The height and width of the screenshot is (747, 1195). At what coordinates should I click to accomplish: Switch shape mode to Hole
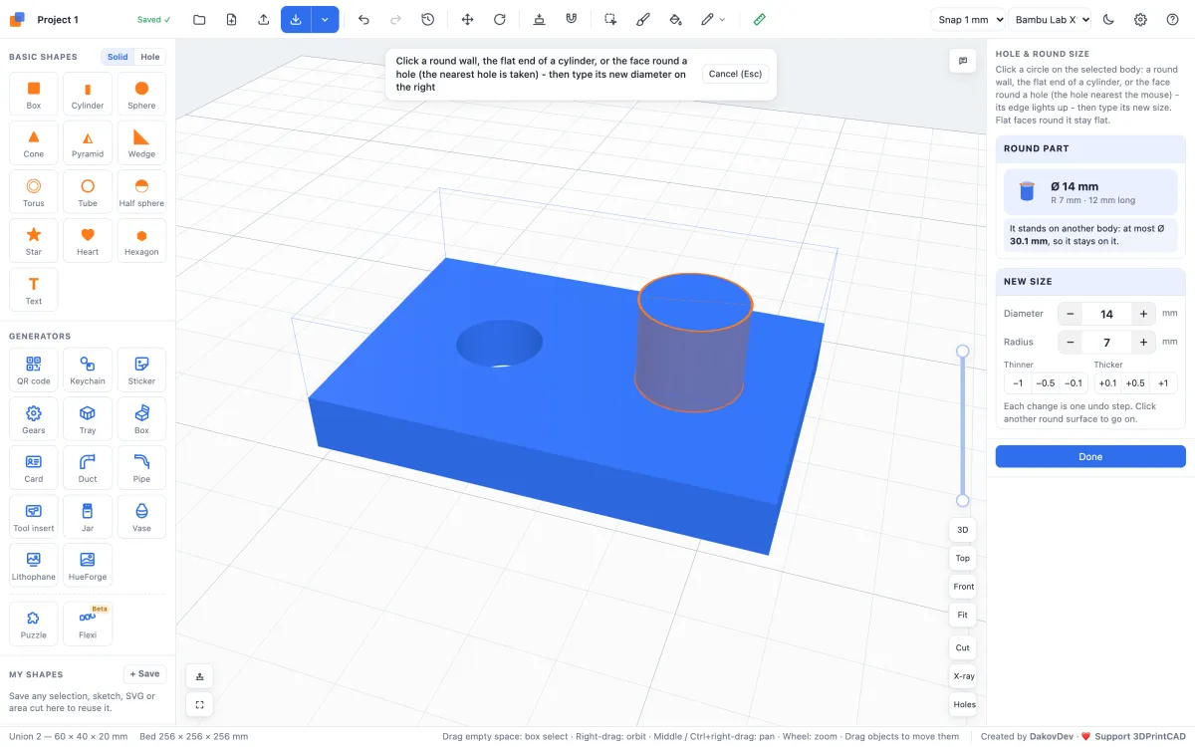pyautogui.click(x=150, y=57)
